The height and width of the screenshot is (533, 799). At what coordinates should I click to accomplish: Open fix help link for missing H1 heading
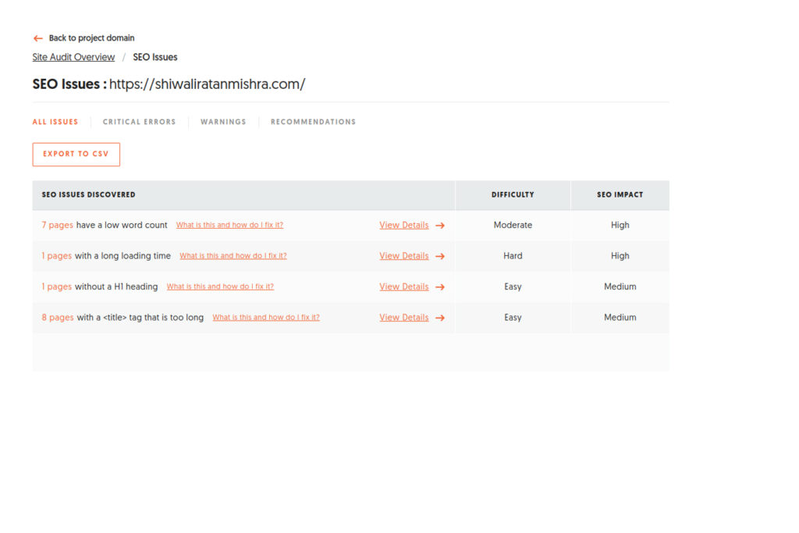[220, 287]
